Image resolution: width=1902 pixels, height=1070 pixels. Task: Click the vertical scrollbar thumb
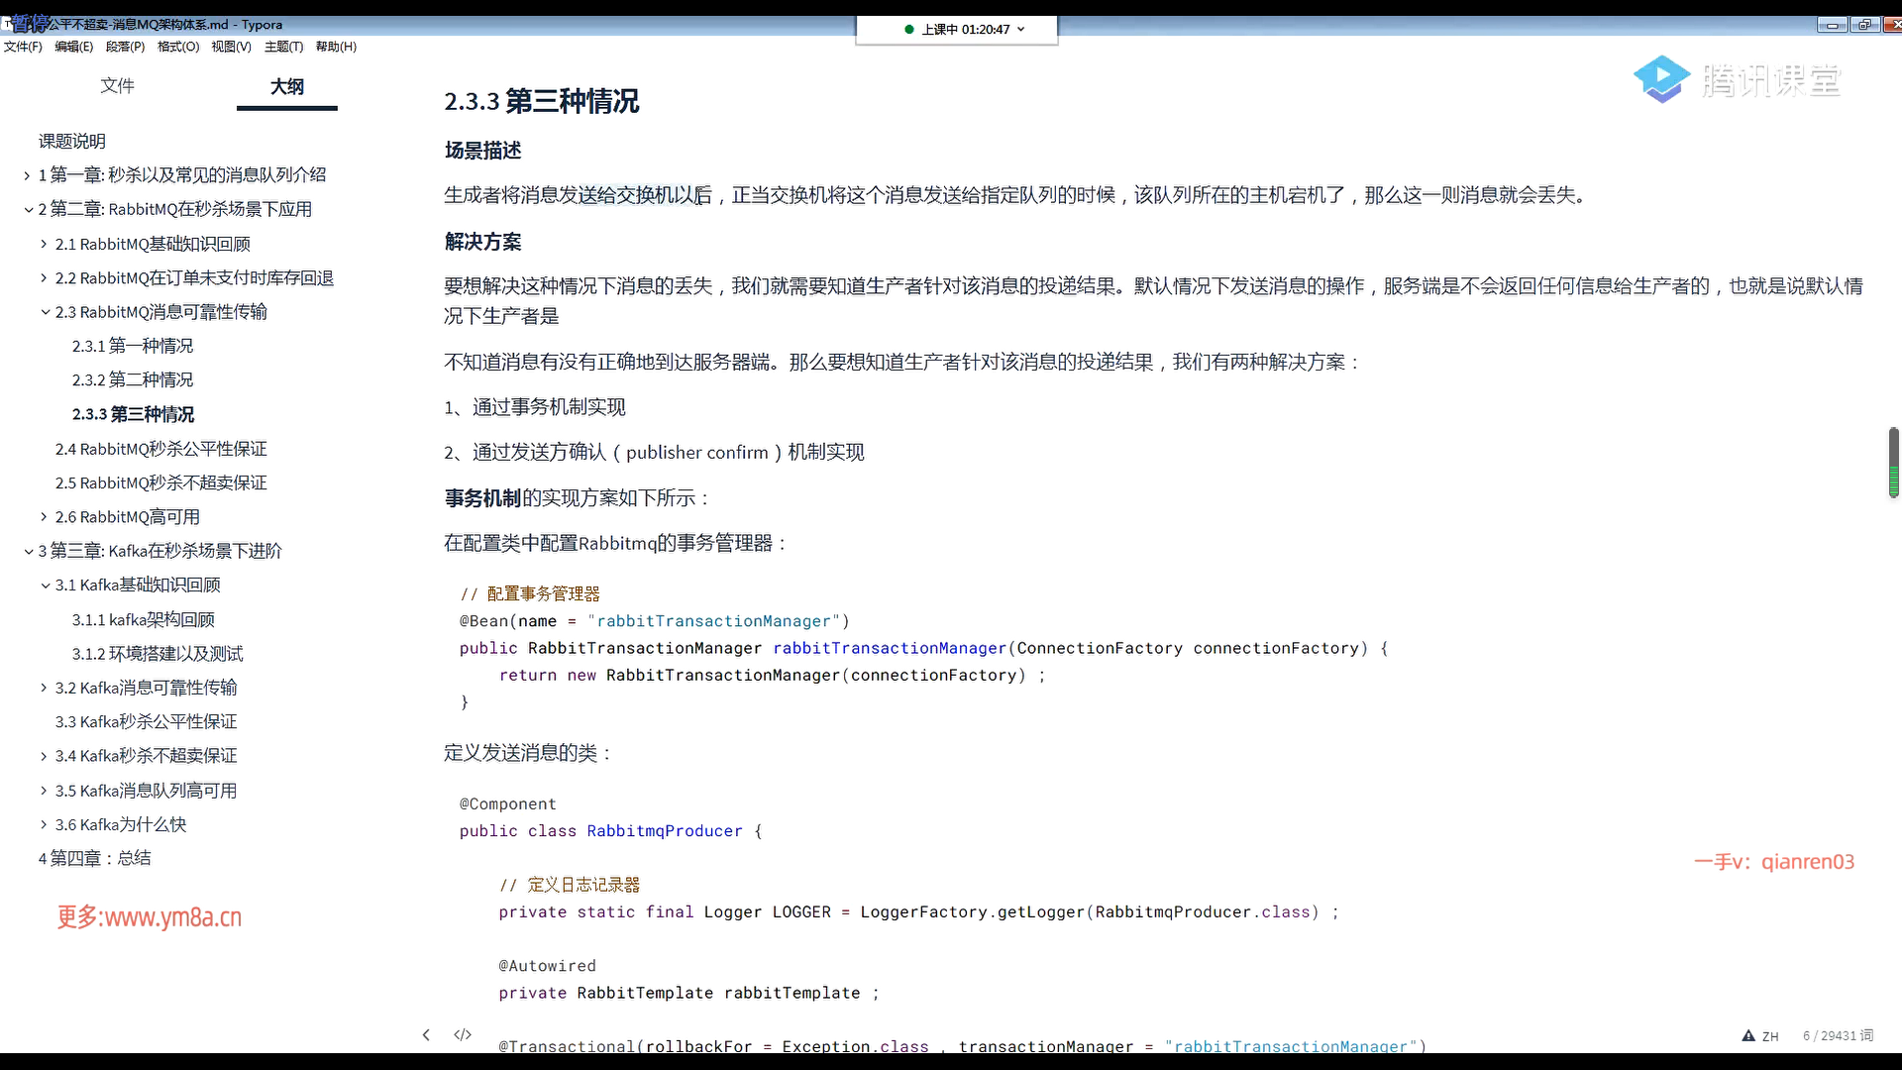[x=1893, y=463]
